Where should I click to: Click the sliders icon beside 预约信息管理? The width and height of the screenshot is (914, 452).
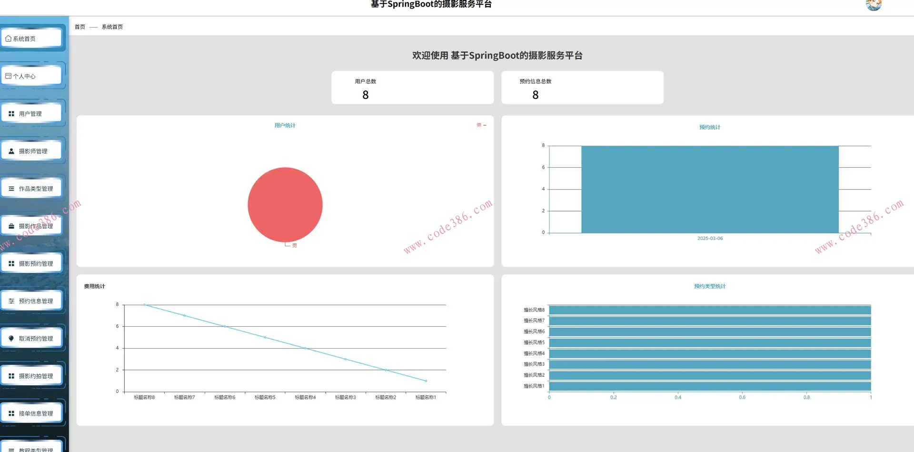tap(11, 301)
